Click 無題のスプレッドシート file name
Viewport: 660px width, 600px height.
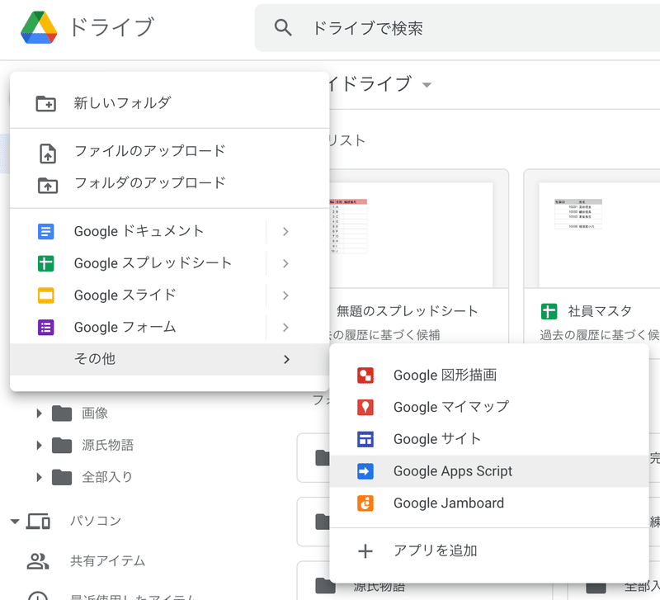click(408, 311)
